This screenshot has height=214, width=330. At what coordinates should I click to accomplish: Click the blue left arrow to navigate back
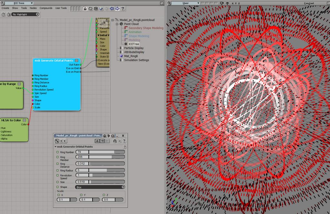tap(112, 9)
